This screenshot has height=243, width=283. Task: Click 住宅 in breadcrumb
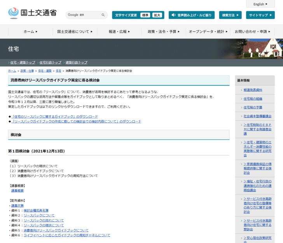click(58, 71)
